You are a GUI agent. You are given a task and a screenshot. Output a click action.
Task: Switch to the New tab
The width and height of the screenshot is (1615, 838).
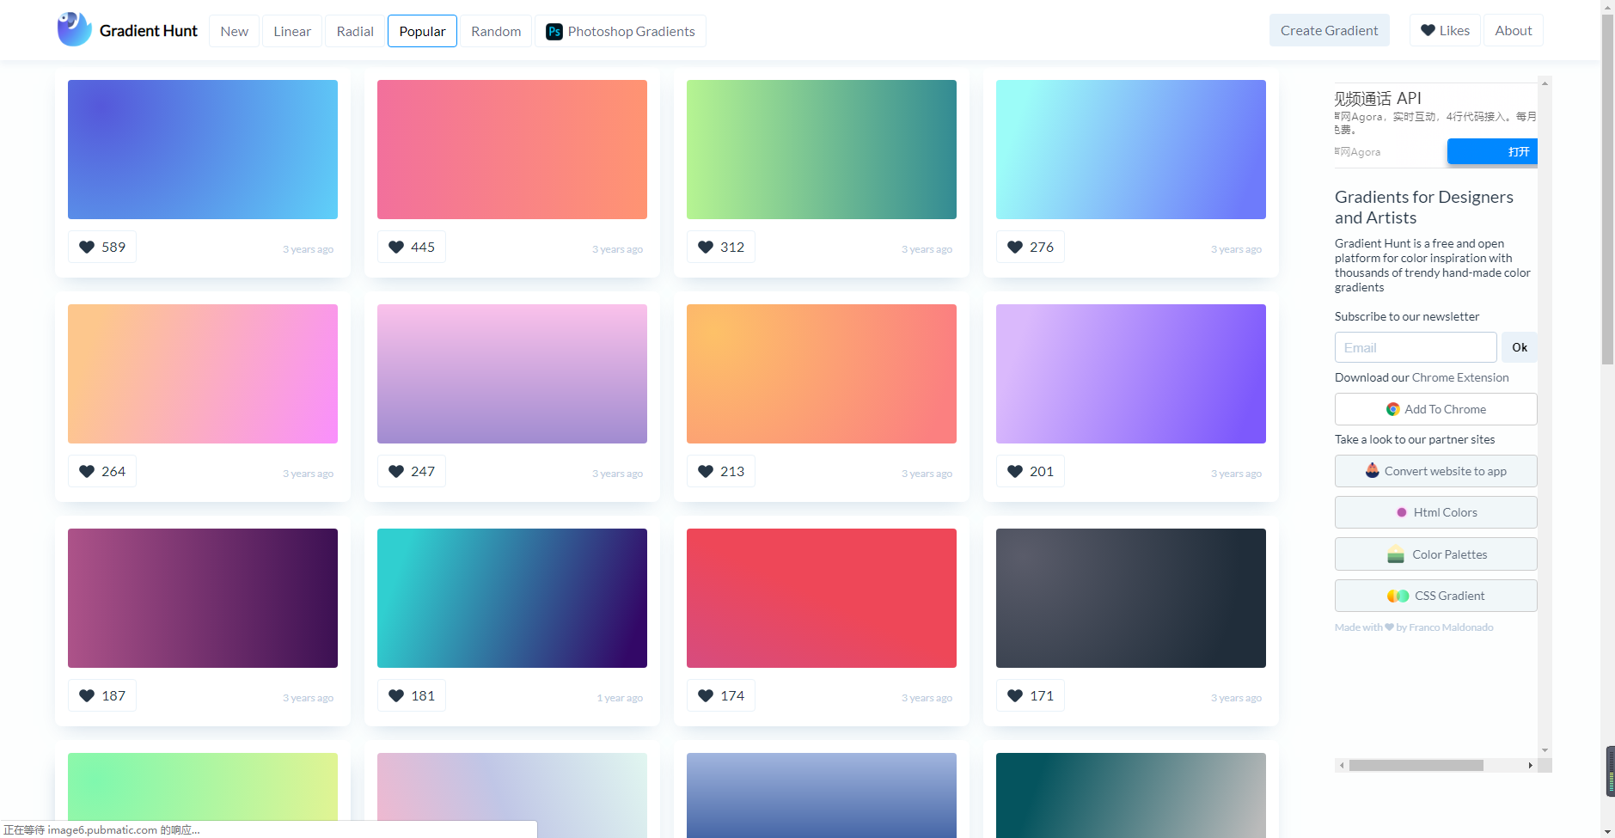point(234,31)
